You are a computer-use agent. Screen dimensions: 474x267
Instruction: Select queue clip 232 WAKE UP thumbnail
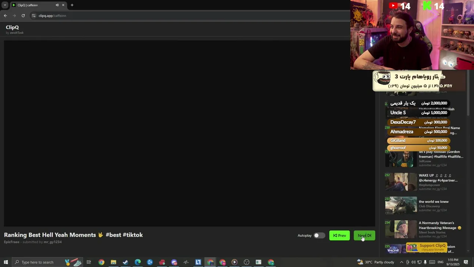pyautogui.click(x=401, y=182)
